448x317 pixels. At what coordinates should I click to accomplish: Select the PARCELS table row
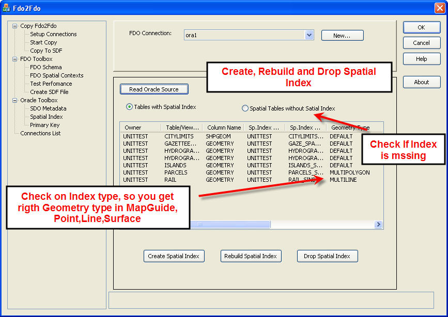tap(252, 172)
